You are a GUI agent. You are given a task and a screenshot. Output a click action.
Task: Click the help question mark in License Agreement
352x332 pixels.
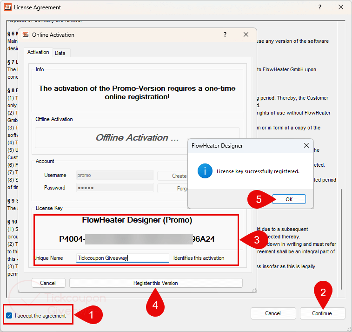319,7
